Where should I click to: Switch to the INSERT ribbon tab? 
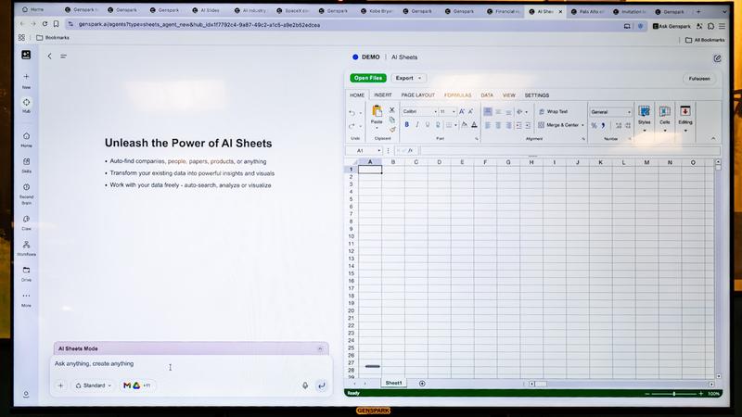(383, 95)
